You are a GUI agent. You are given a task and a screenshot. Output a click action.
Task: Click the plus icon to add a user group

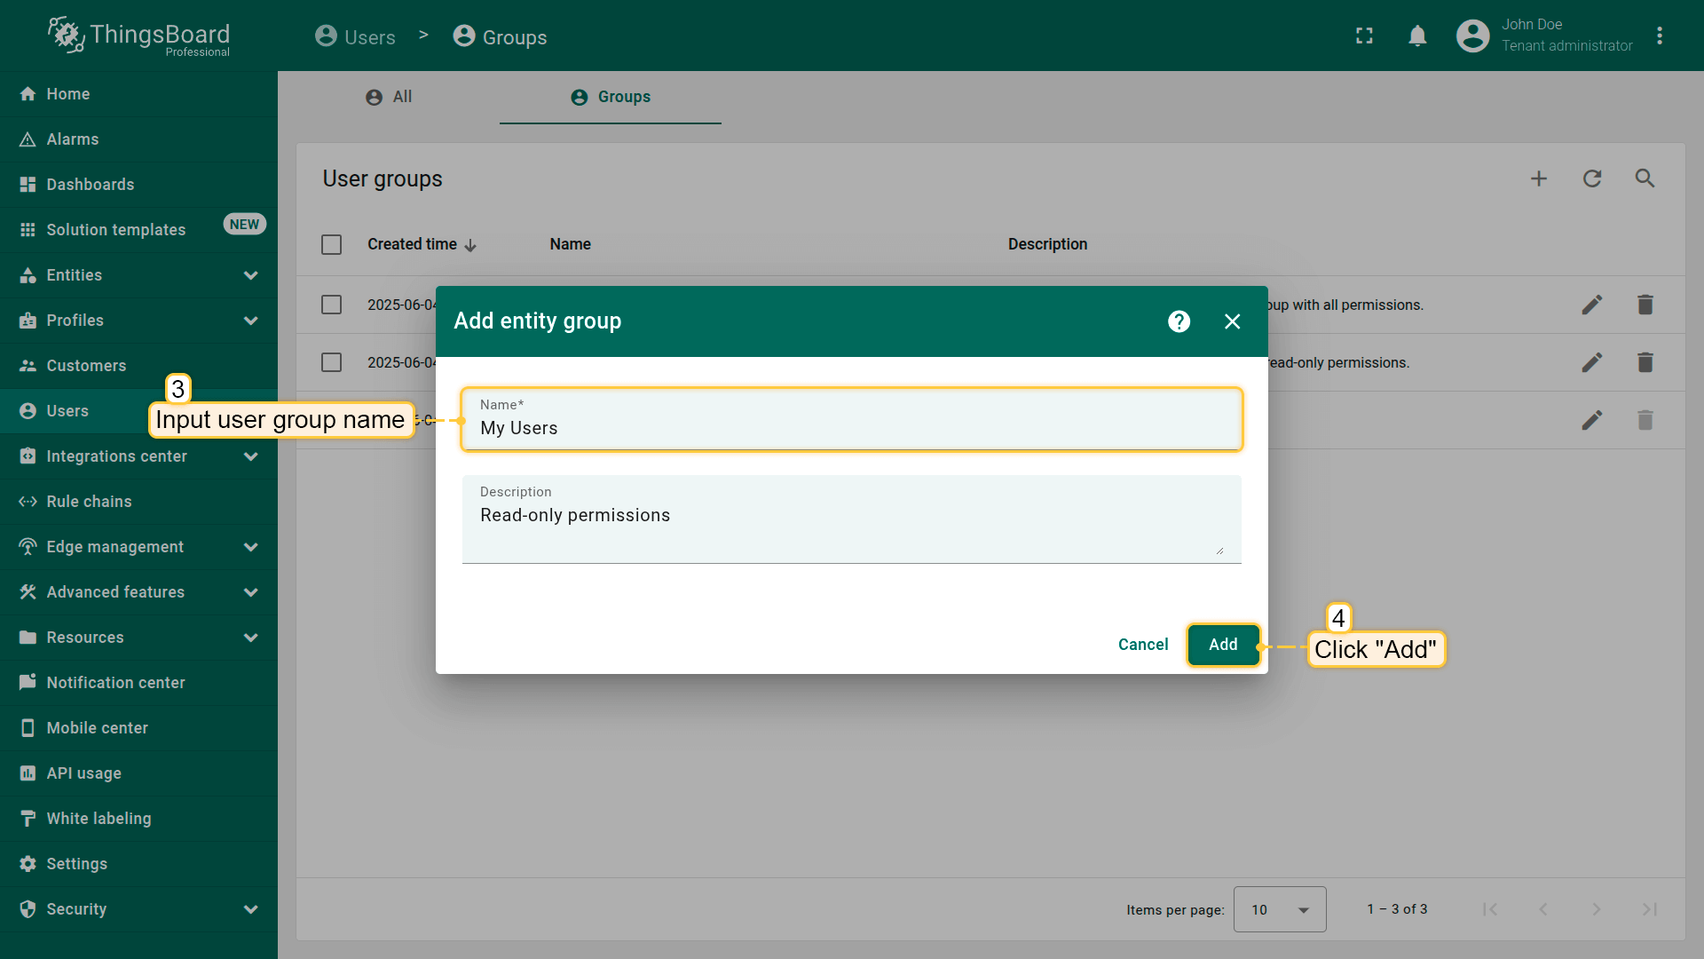click(1539, 178)
